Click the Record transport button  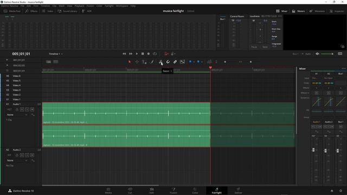point(149,54)
